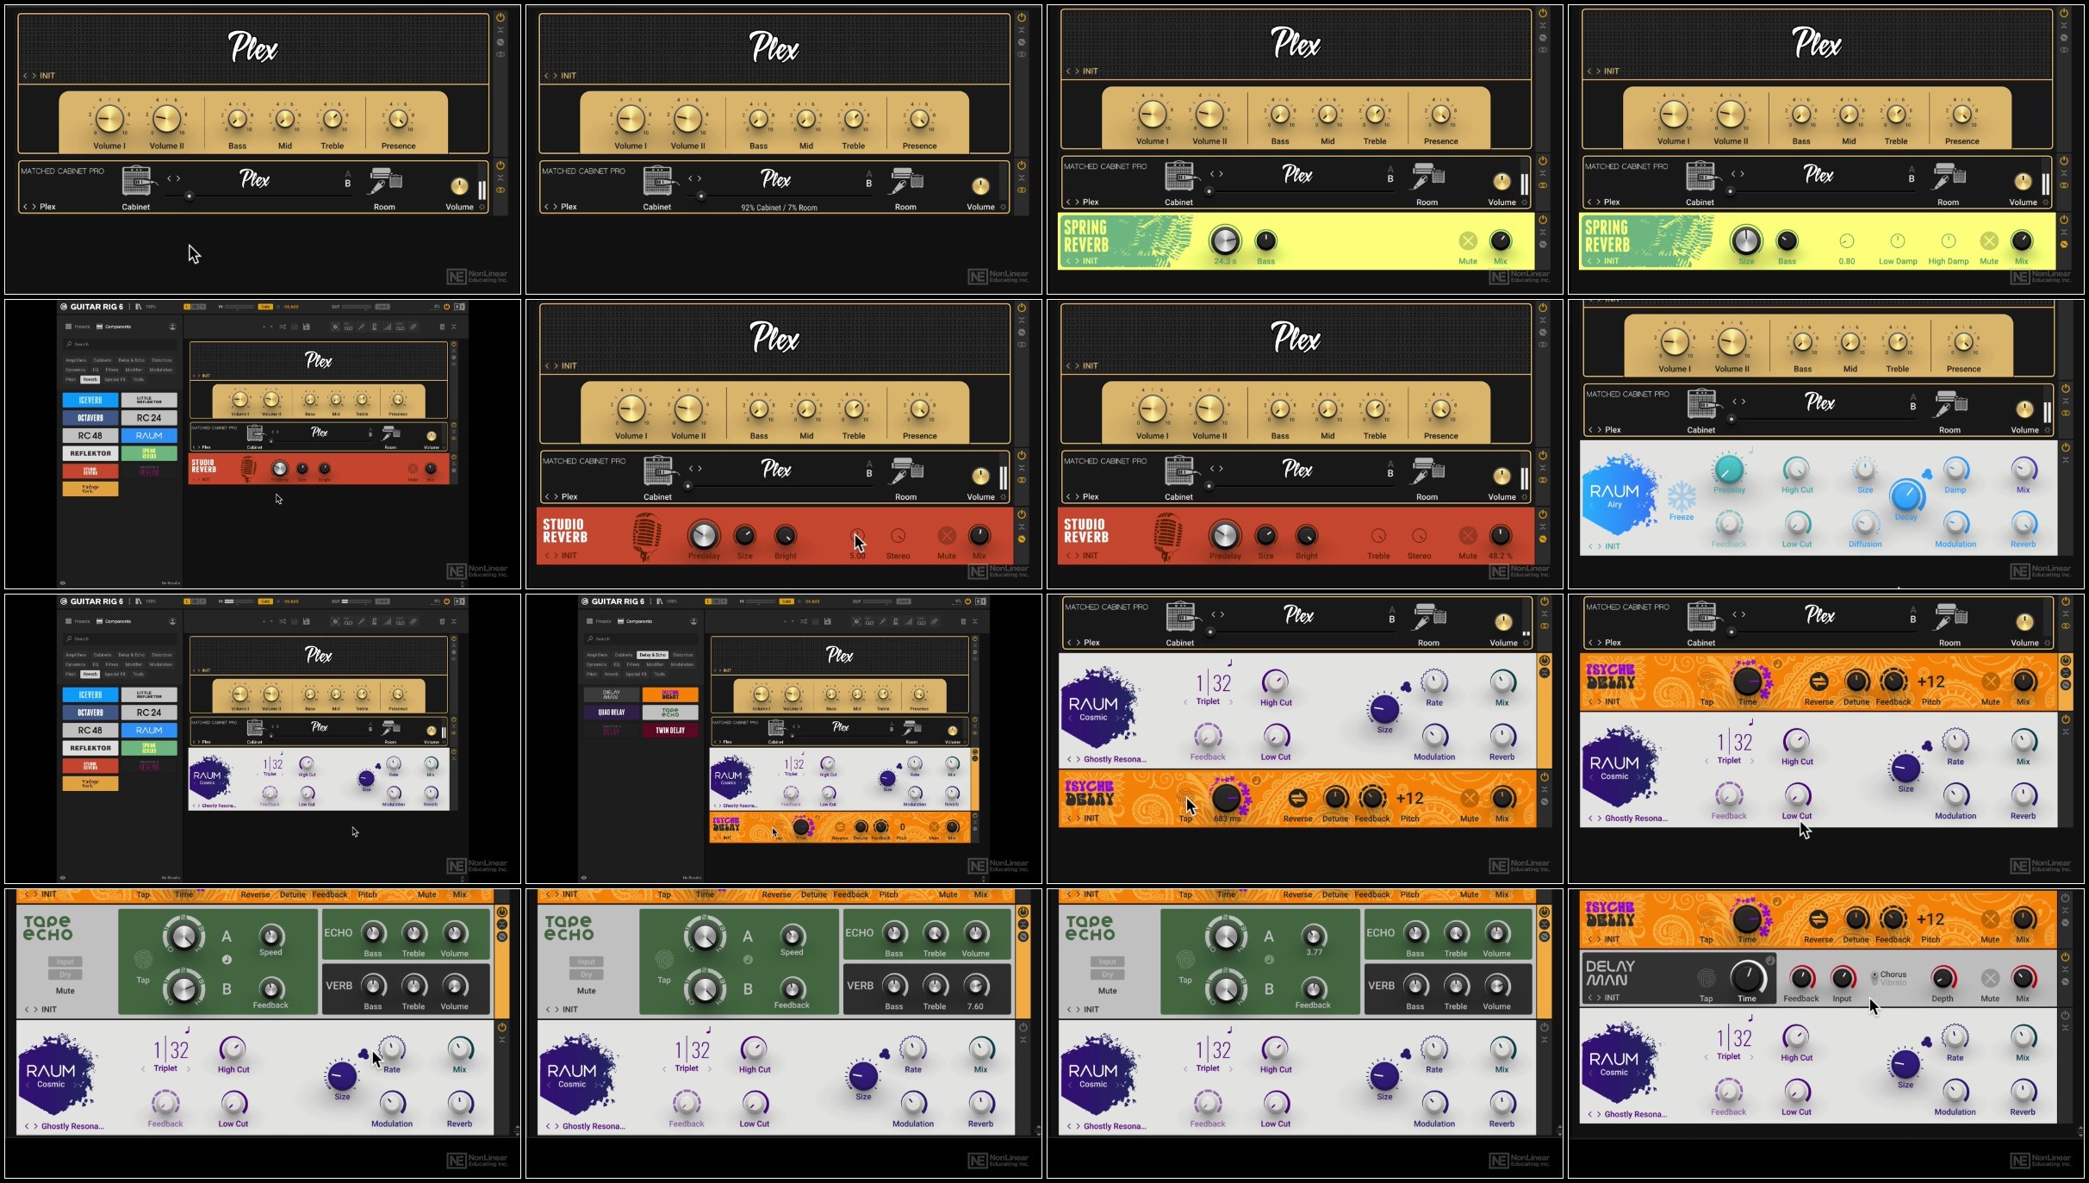Click next preset arrow on Delay Man

pyautogui.click(x=1599, y=998)
